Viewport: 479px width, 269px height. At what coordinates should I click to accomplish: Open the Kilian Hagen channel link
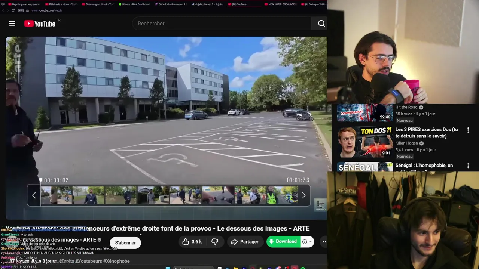pyautogui.click(x=407, y=143)
